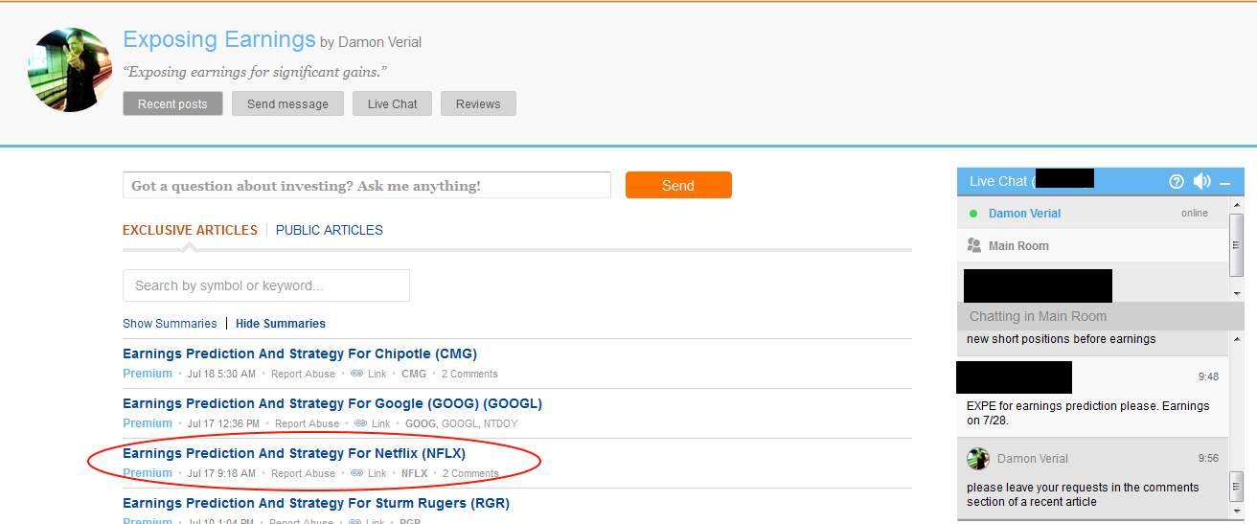Click Damon Verial's chat avatar
1257x524 pixels.
click(x=978, y=459)
